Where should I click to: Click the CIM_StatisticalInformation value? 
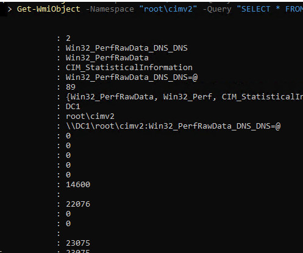tap(129, 68)
